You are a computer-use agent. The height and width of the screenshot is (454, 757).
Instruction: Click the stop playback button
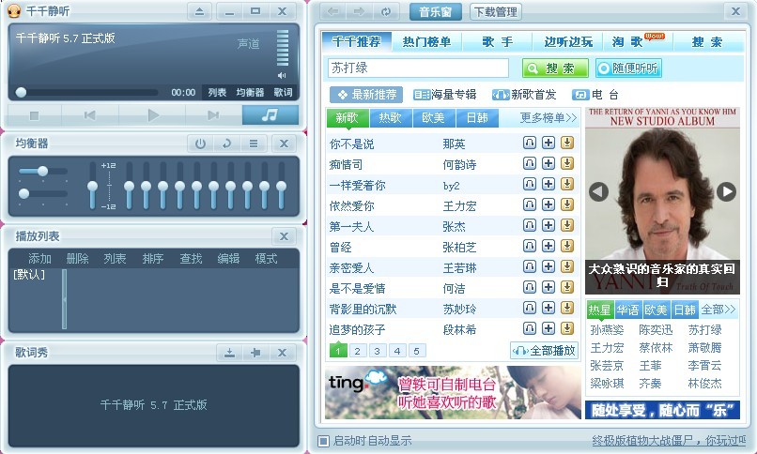pyautogui.click(x=35, y=115)
